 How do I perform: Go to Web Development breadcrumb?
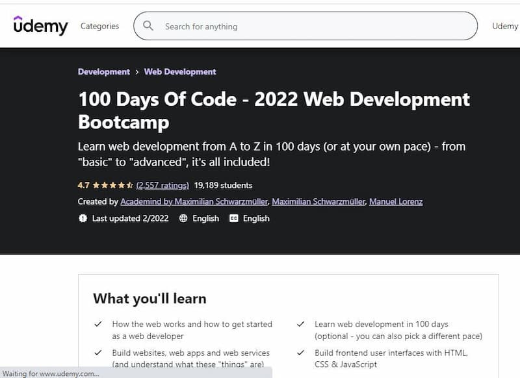click(x=180, y=71)
